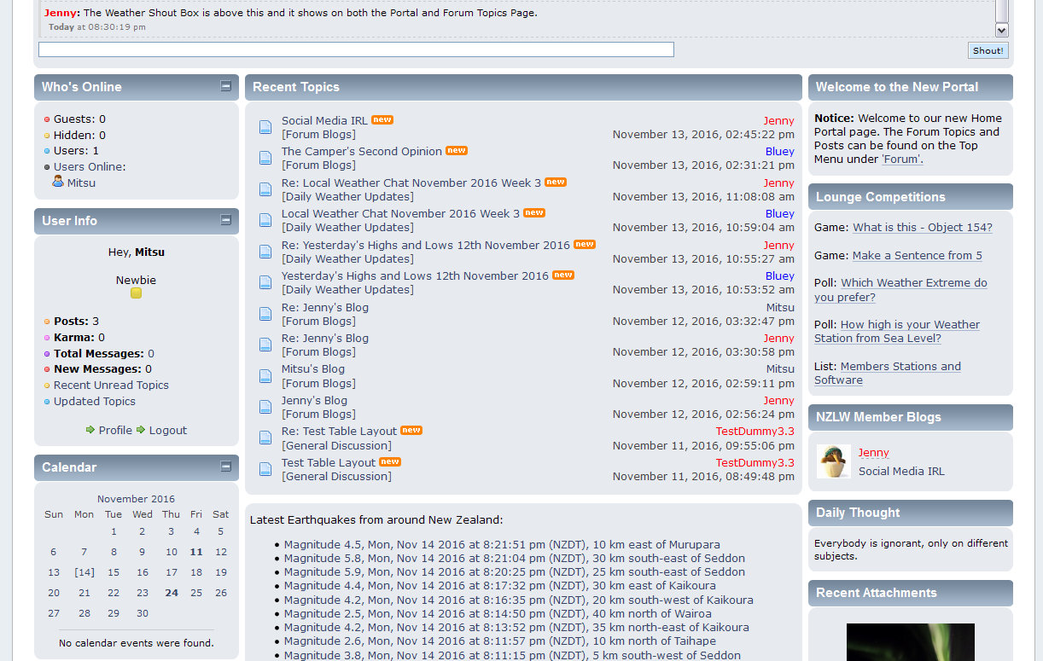The height and width of the screenshot is (661, 1043).
Task: Open the Recent Unread Topics link
Action: tap(111, 386)
